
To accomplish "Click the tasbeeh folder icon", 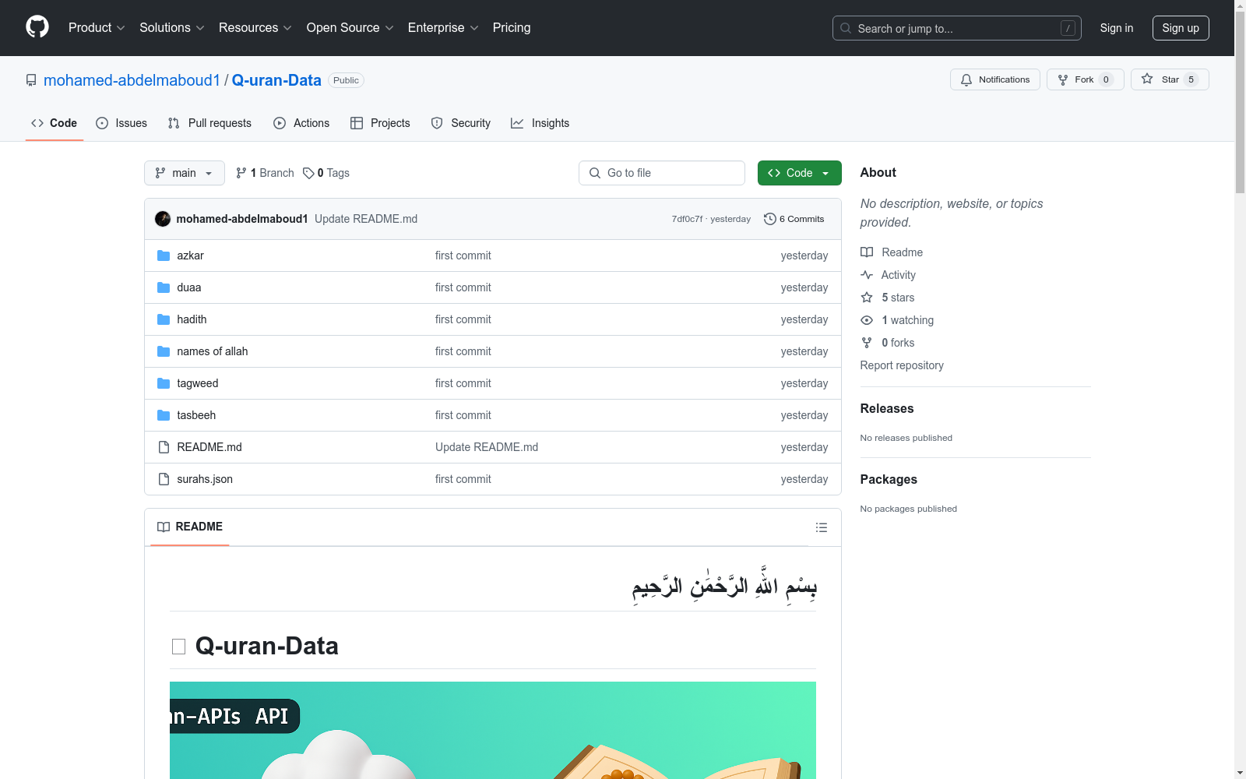I will (x=164, y=415).
